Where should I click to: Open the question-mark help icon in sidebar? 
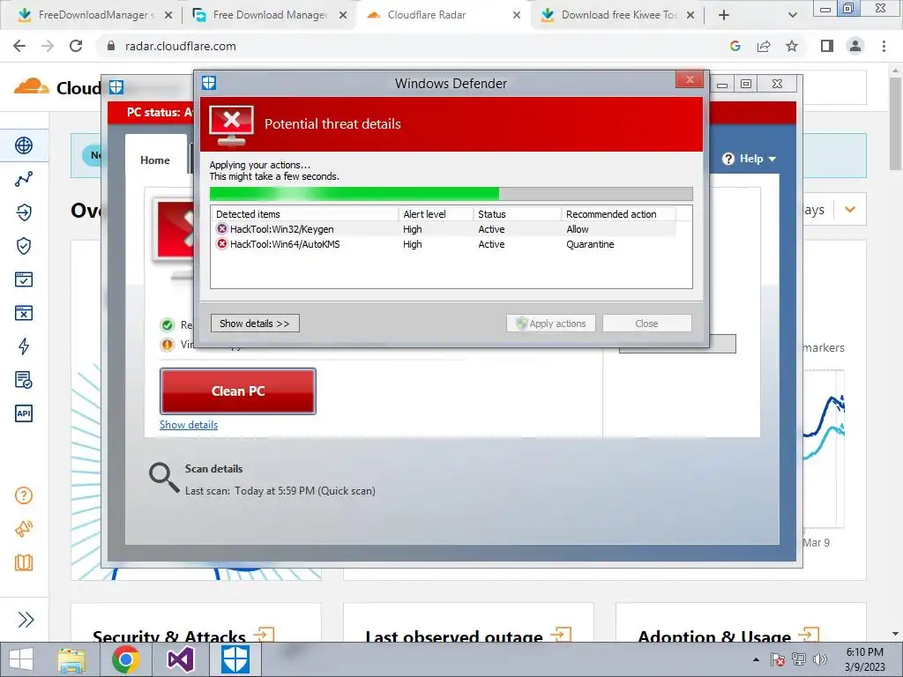tap(24, 495)
